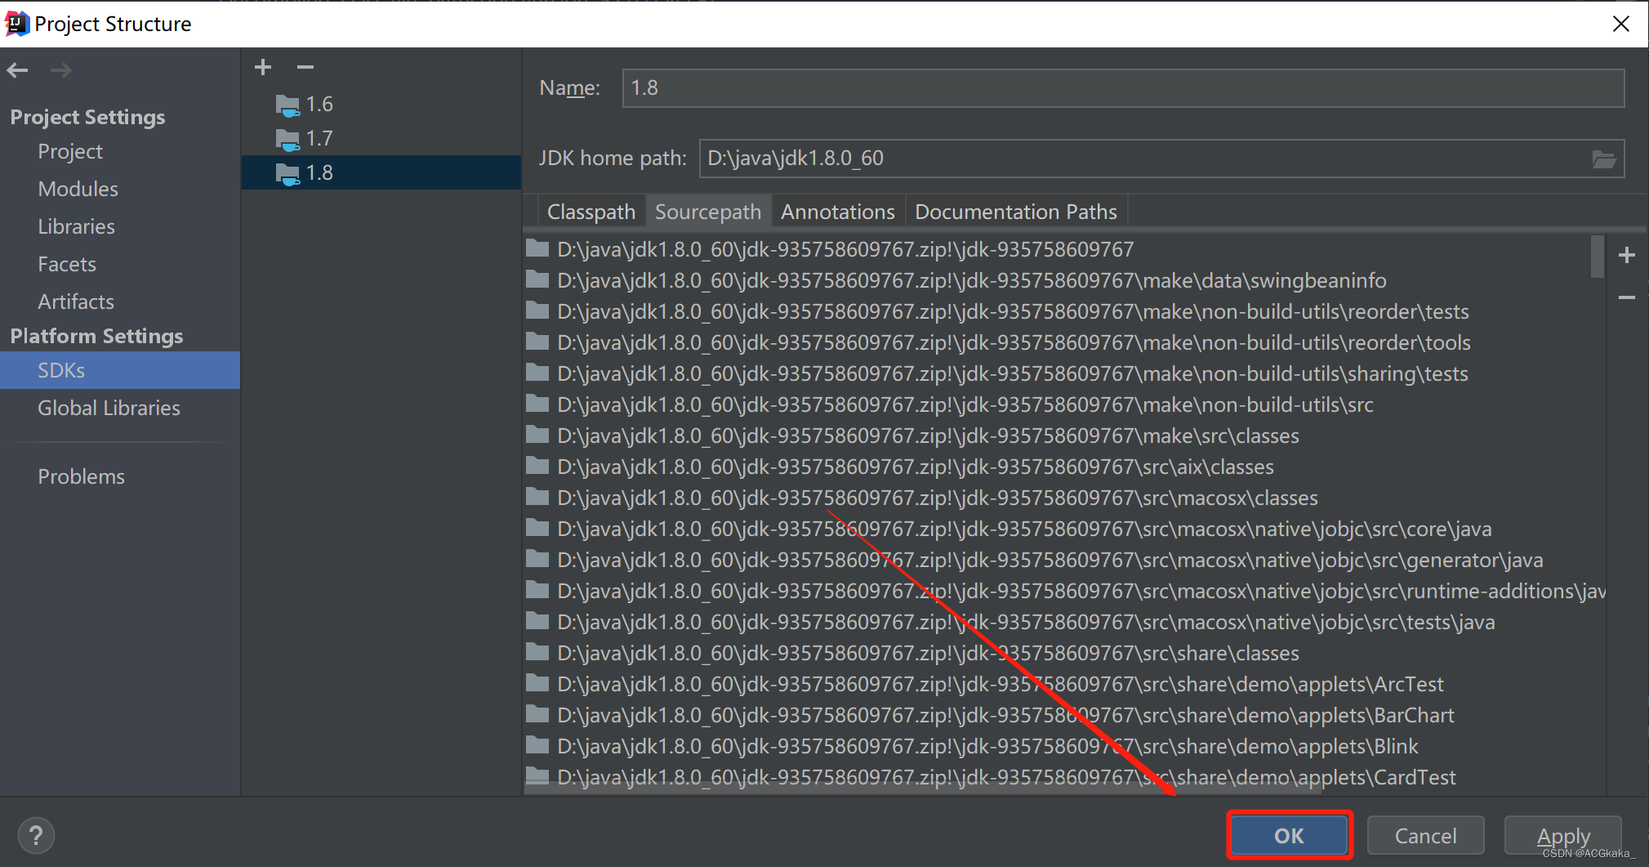Open the Problems section
The height and width of the screenshot is (867, 1649).
tap(81, 476)
